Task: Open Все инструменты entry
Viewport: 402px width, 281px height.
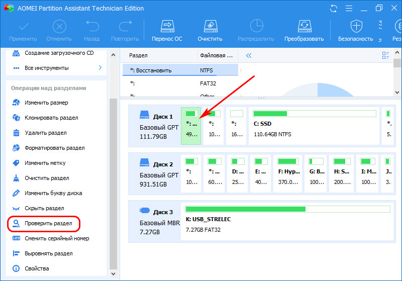Action: coord(47,68)
